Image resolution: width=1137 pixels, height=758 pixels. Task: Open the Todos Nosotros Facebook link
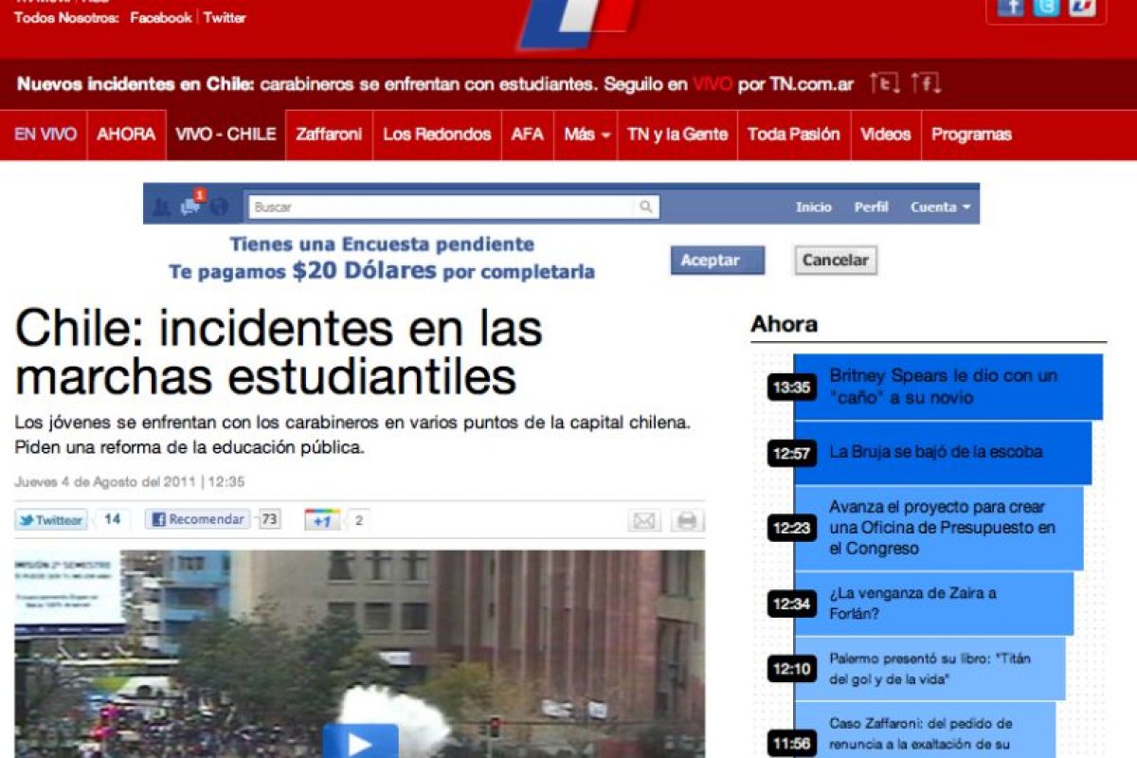pos(161,18)
